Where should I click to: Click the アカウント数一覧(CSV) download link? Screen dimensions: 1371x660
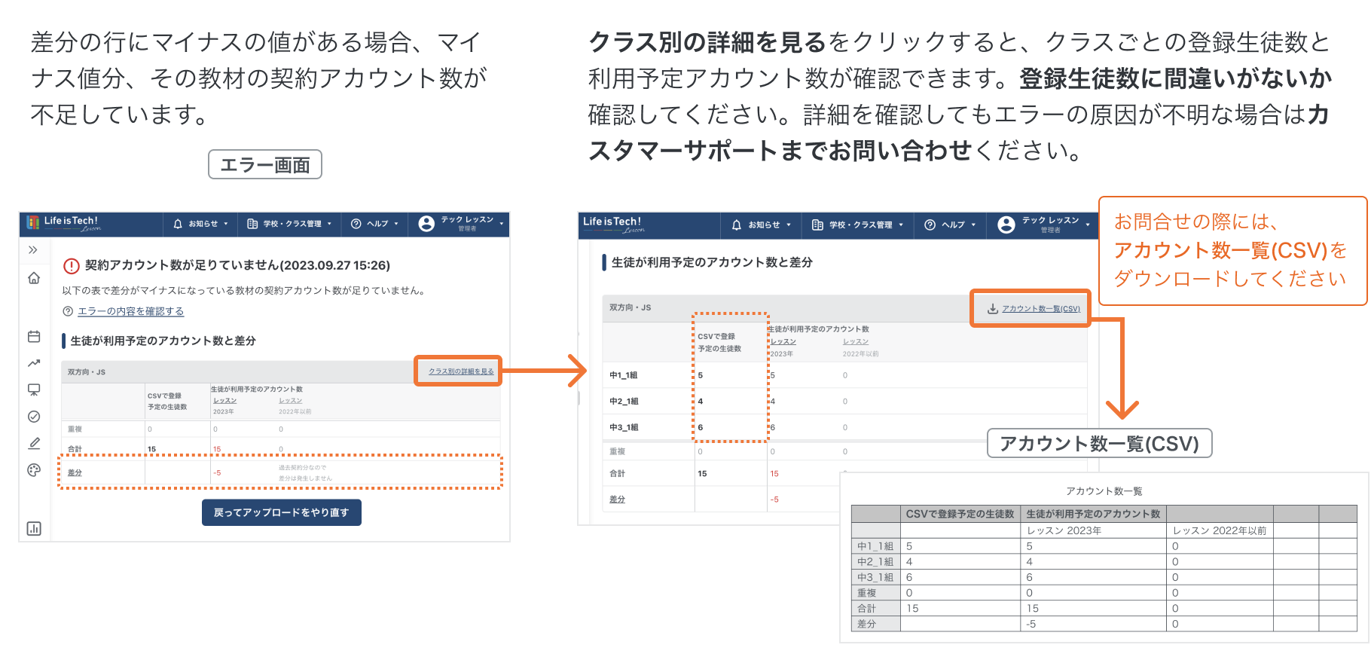pos(1040,308)
